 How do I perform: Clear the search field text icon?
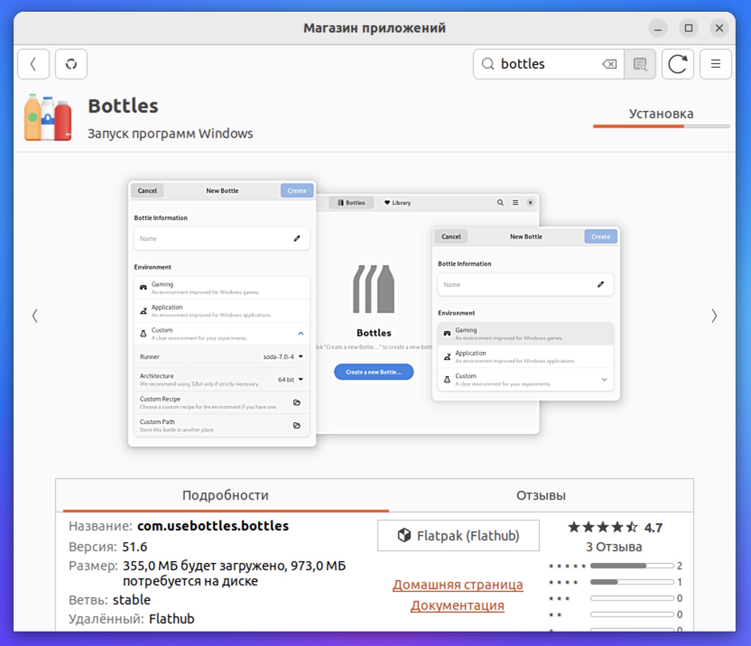(x=609, y=64)
